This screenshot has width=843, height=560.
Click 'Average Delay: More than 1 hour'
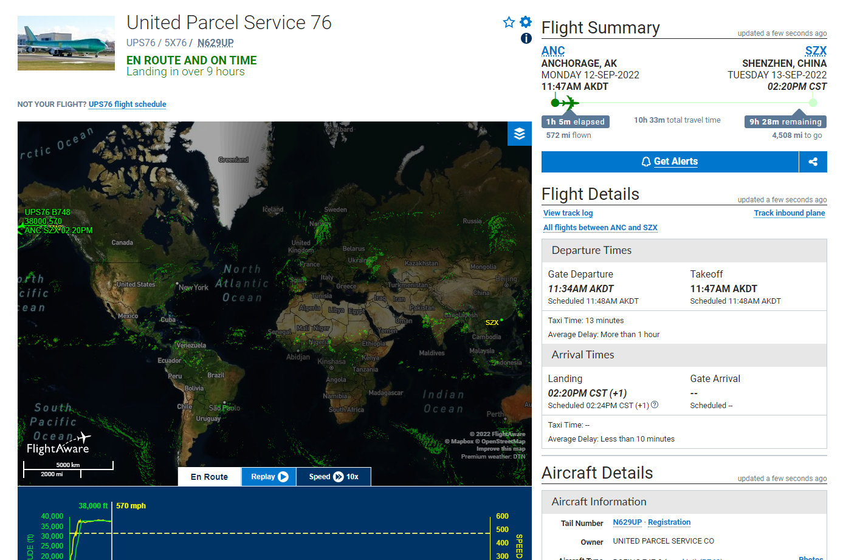tap(604, 335)
